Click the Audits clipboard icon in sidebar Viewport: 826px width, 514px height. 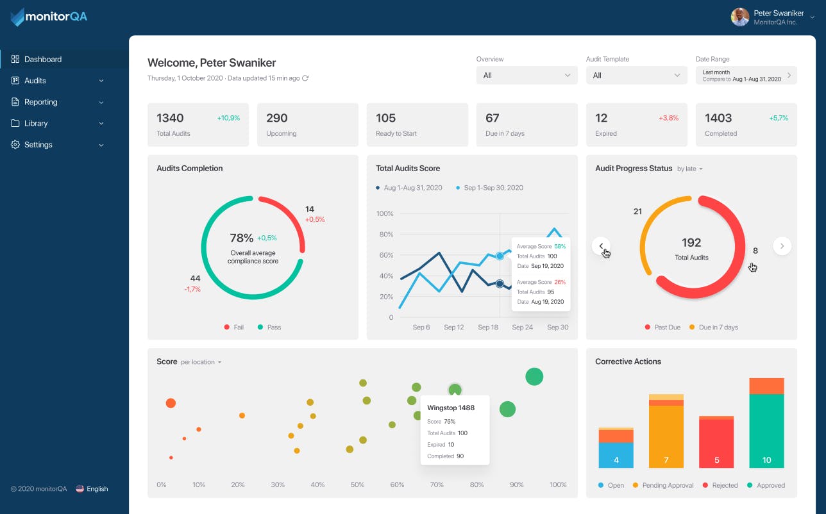(x=14, y=80)
